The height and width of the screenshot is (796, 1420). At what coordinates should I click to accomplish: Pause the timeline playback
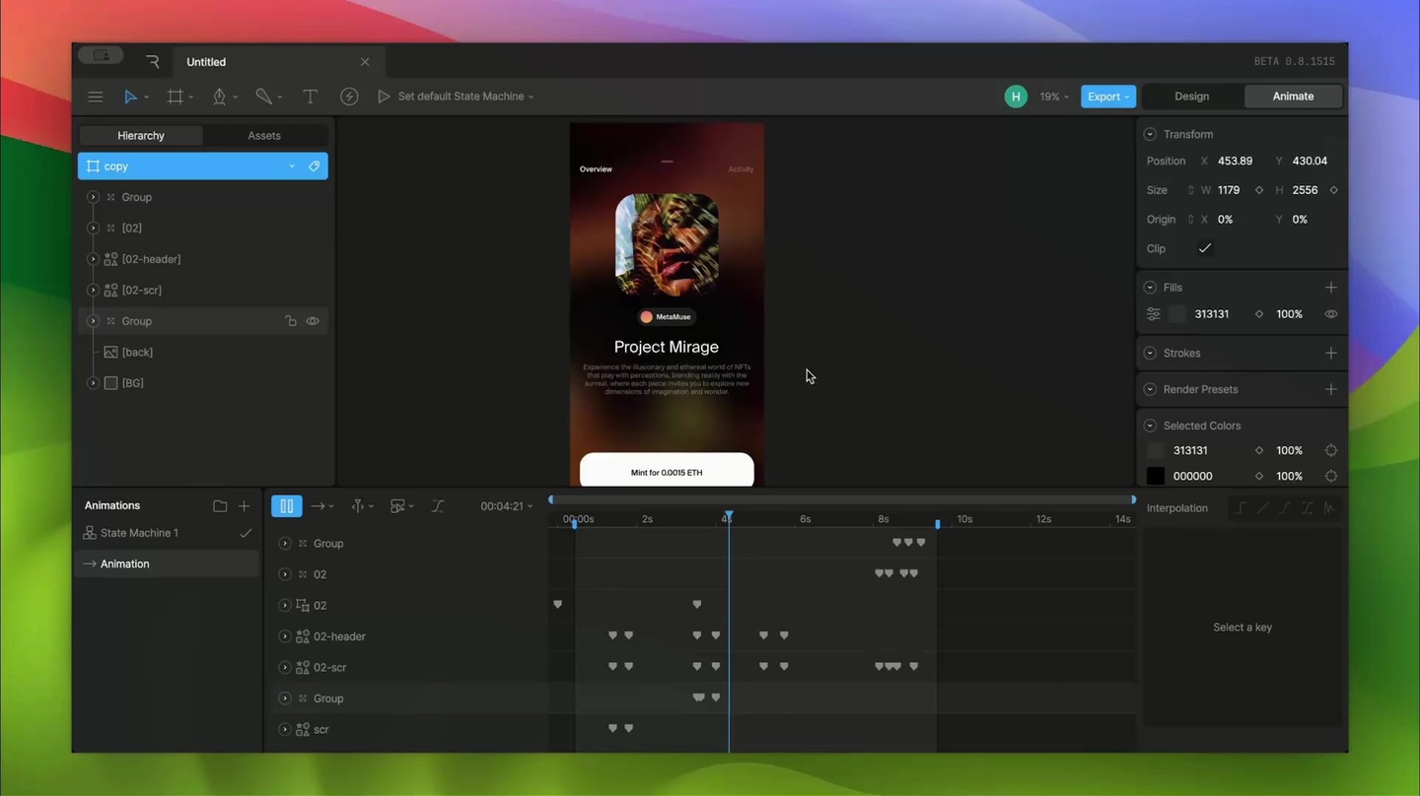pyautogui.click(x=286, y=505)
